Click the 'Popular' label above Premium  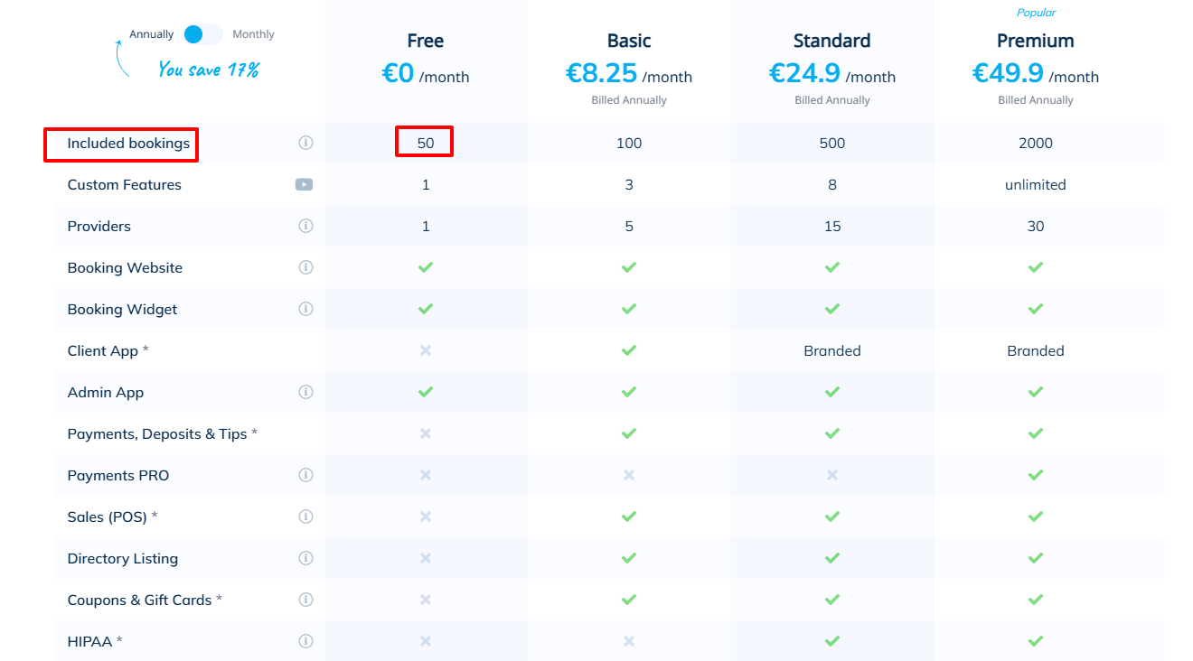click(x=1036, y=12)
